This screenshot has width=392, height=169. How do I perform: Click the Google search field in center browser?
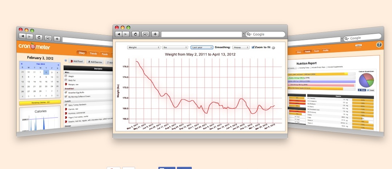[265, 34]
